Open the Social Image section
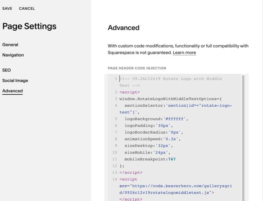This screenshot has height=201, width=263. (x=15, y=80)
